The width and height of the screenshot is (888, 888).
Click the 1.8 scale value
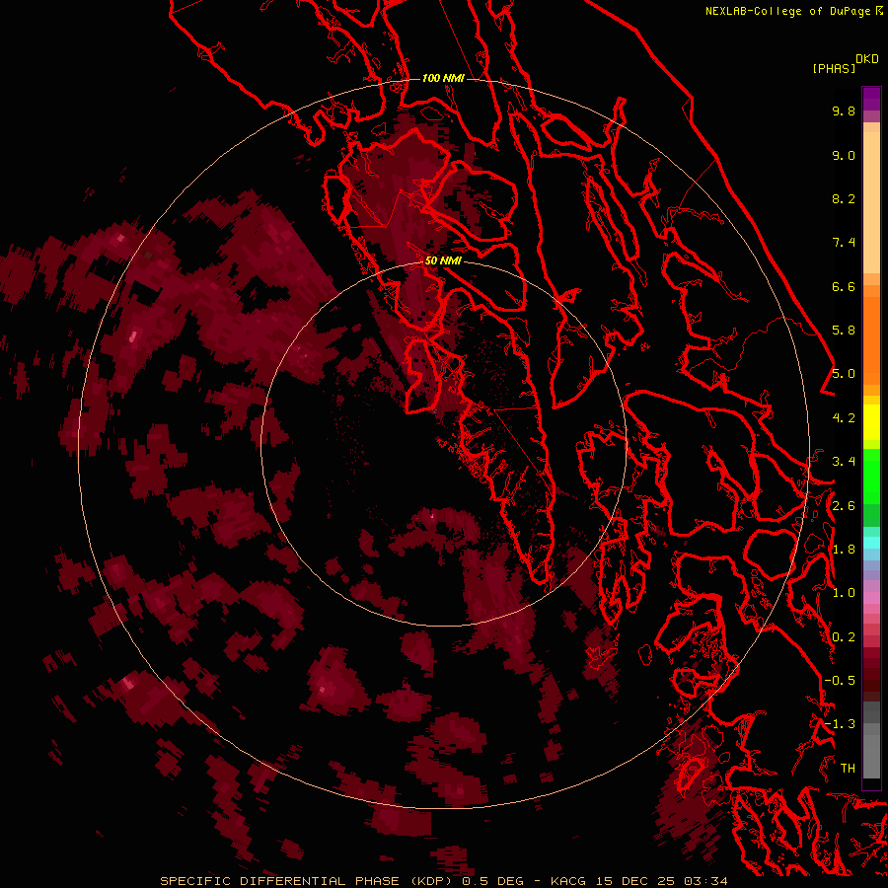[844, 550]
